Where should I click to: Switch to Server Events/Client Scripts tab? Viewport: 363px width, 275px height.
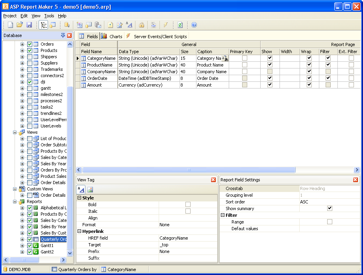[x=156, y=36]
